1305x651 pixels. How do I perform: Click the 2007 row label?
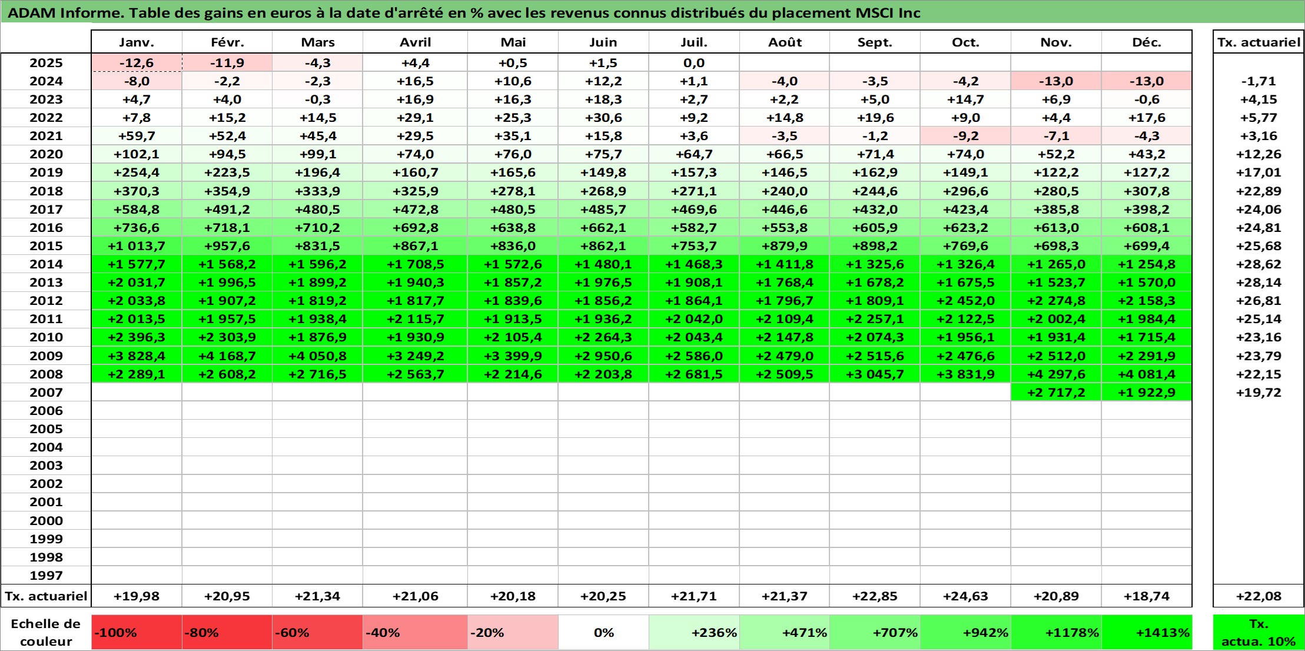click(46, 392)
